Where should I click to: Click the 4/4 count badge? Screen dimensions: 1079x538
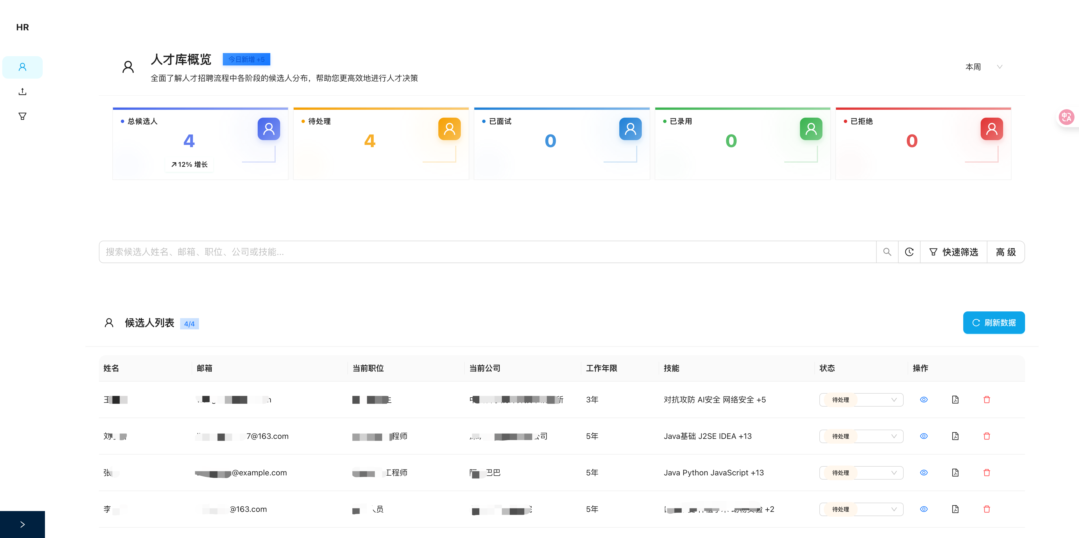point(189,324)
